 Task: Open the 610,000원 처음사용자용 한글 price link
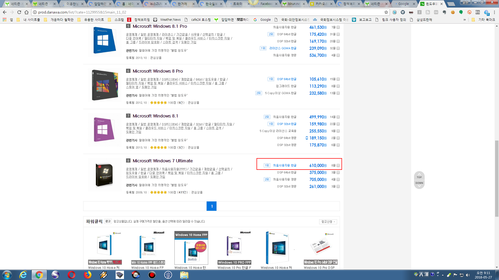tap(318, 165)
